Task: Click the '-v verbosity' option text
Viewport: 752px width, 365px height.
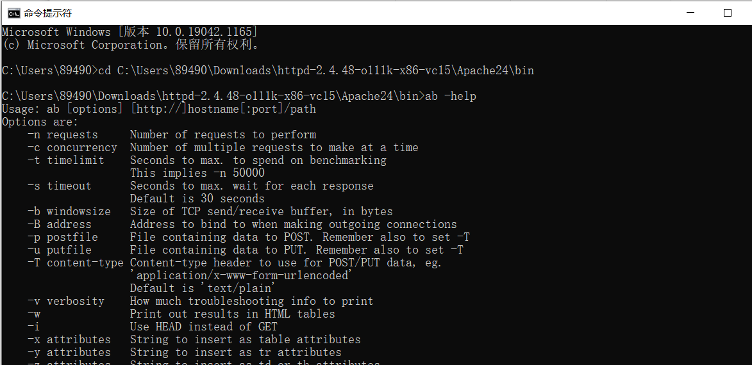Action: (65, 301)
